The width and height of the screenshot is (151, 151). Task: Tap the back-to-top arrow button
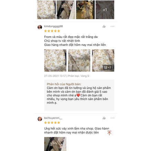[x=109, y=133]
